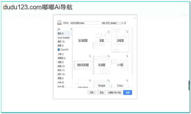Select the 空白框图 blank diagram template
Screen dimensions: 191x114
(83, 41)
